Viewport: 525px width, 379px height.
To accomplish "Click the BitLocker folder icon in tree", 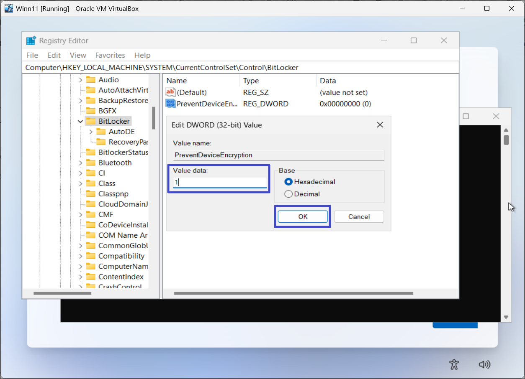I will pos(91,121).
